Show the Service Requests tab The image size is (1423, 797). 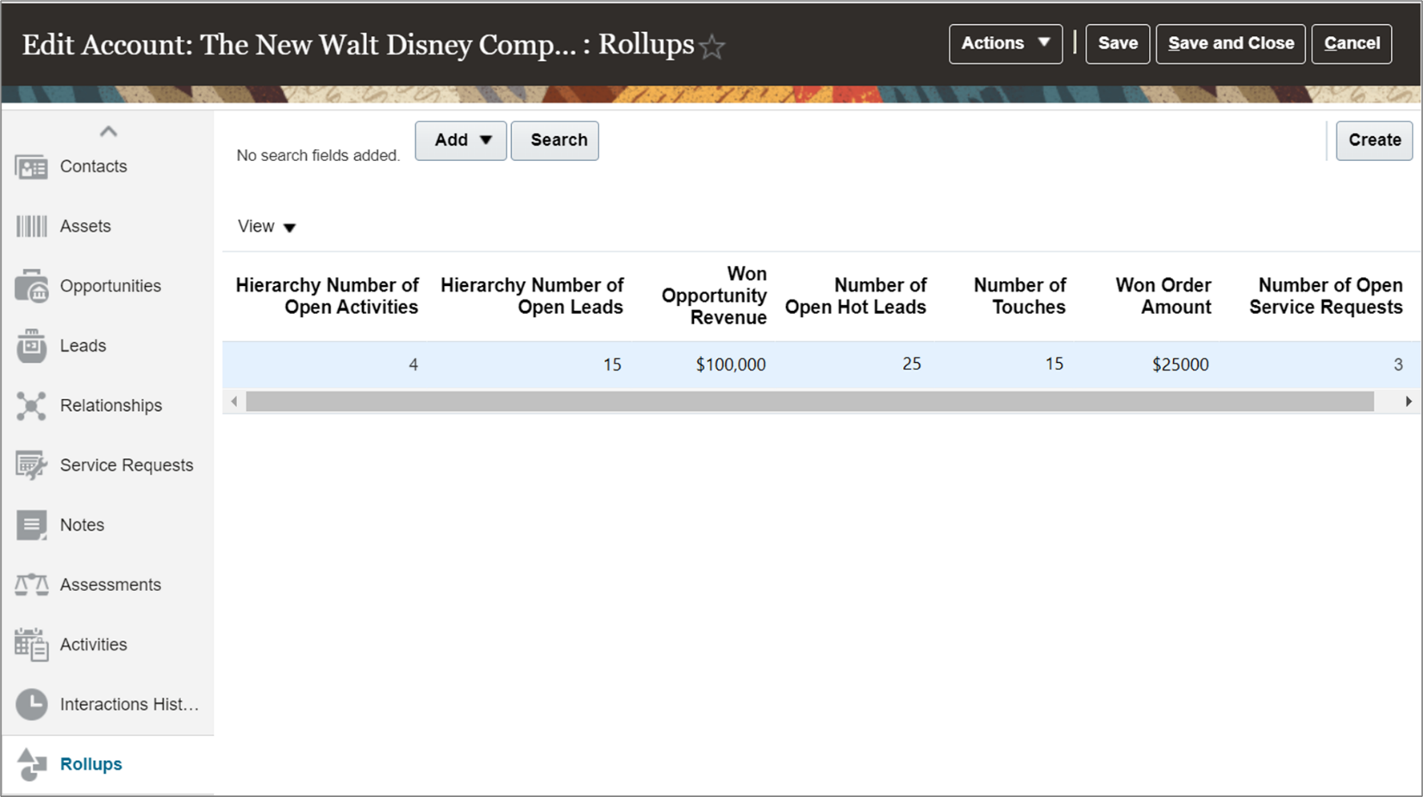pos(127,465)
